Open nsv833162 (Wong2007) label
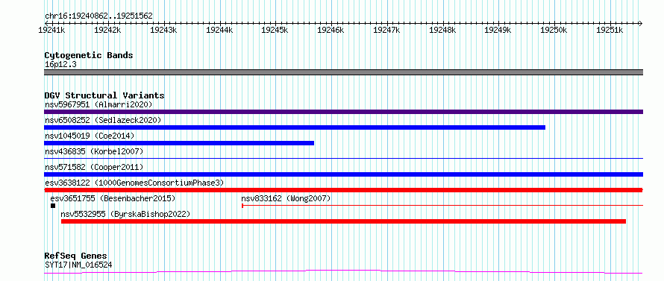 coord(286,198)
